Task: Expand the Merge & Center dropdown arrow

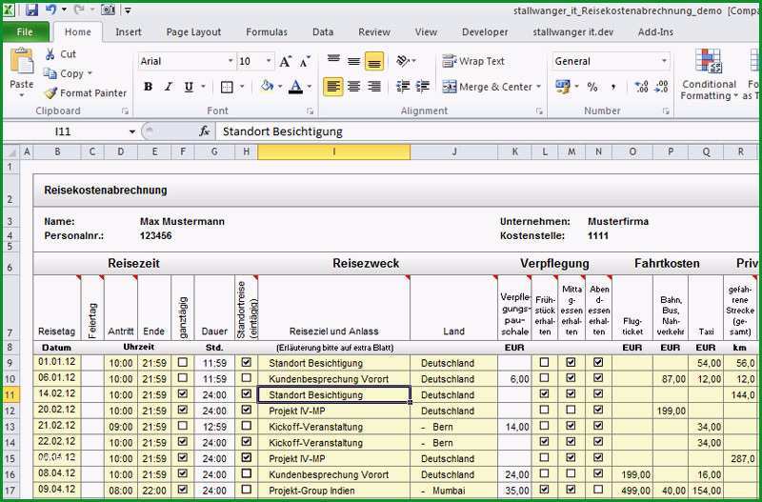Action: 538,87
